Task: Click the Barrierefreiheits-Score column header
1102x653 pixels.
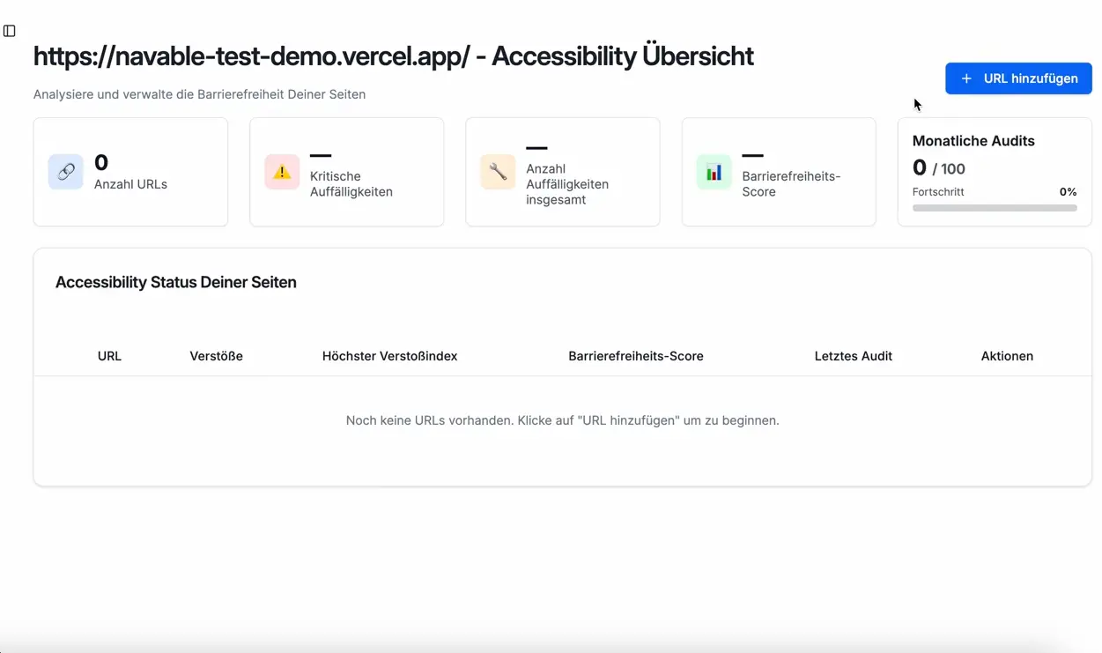Action: click(x=635, y=356)
